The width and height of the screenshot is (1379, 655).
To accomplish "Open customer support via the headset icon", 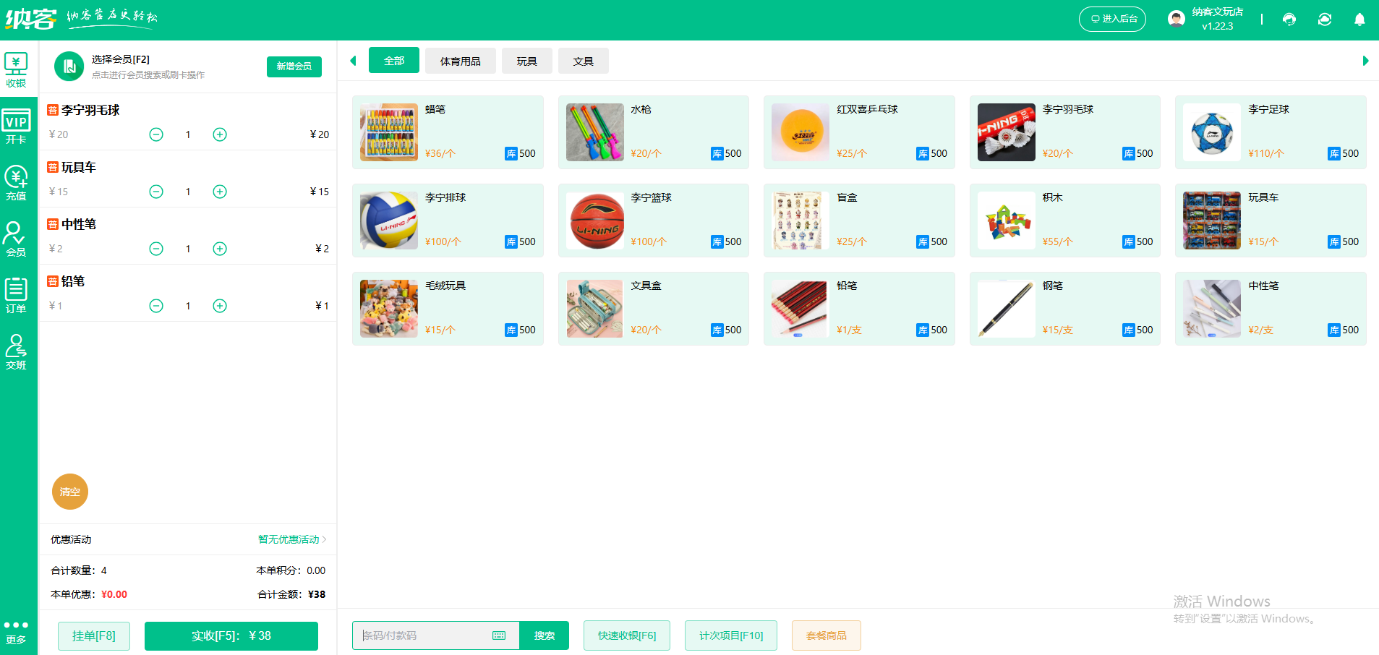I will (x=1289, y=20).
